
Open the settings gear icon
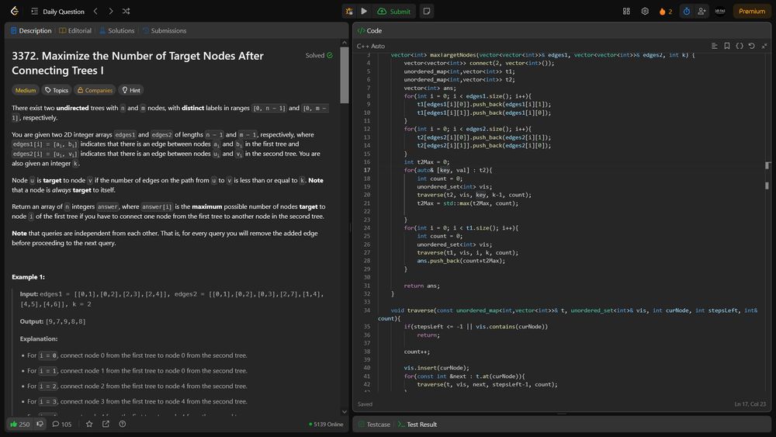click(645, 11)
